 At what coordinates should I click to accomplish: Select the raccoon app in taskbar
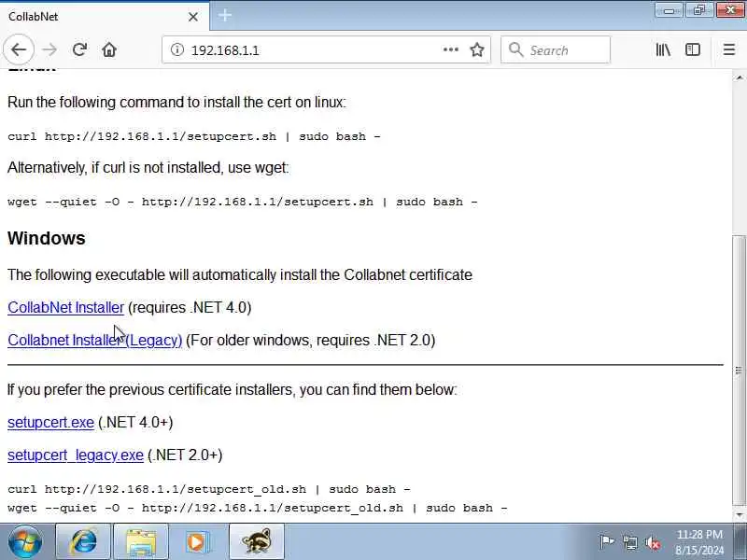tap(257, 542)
